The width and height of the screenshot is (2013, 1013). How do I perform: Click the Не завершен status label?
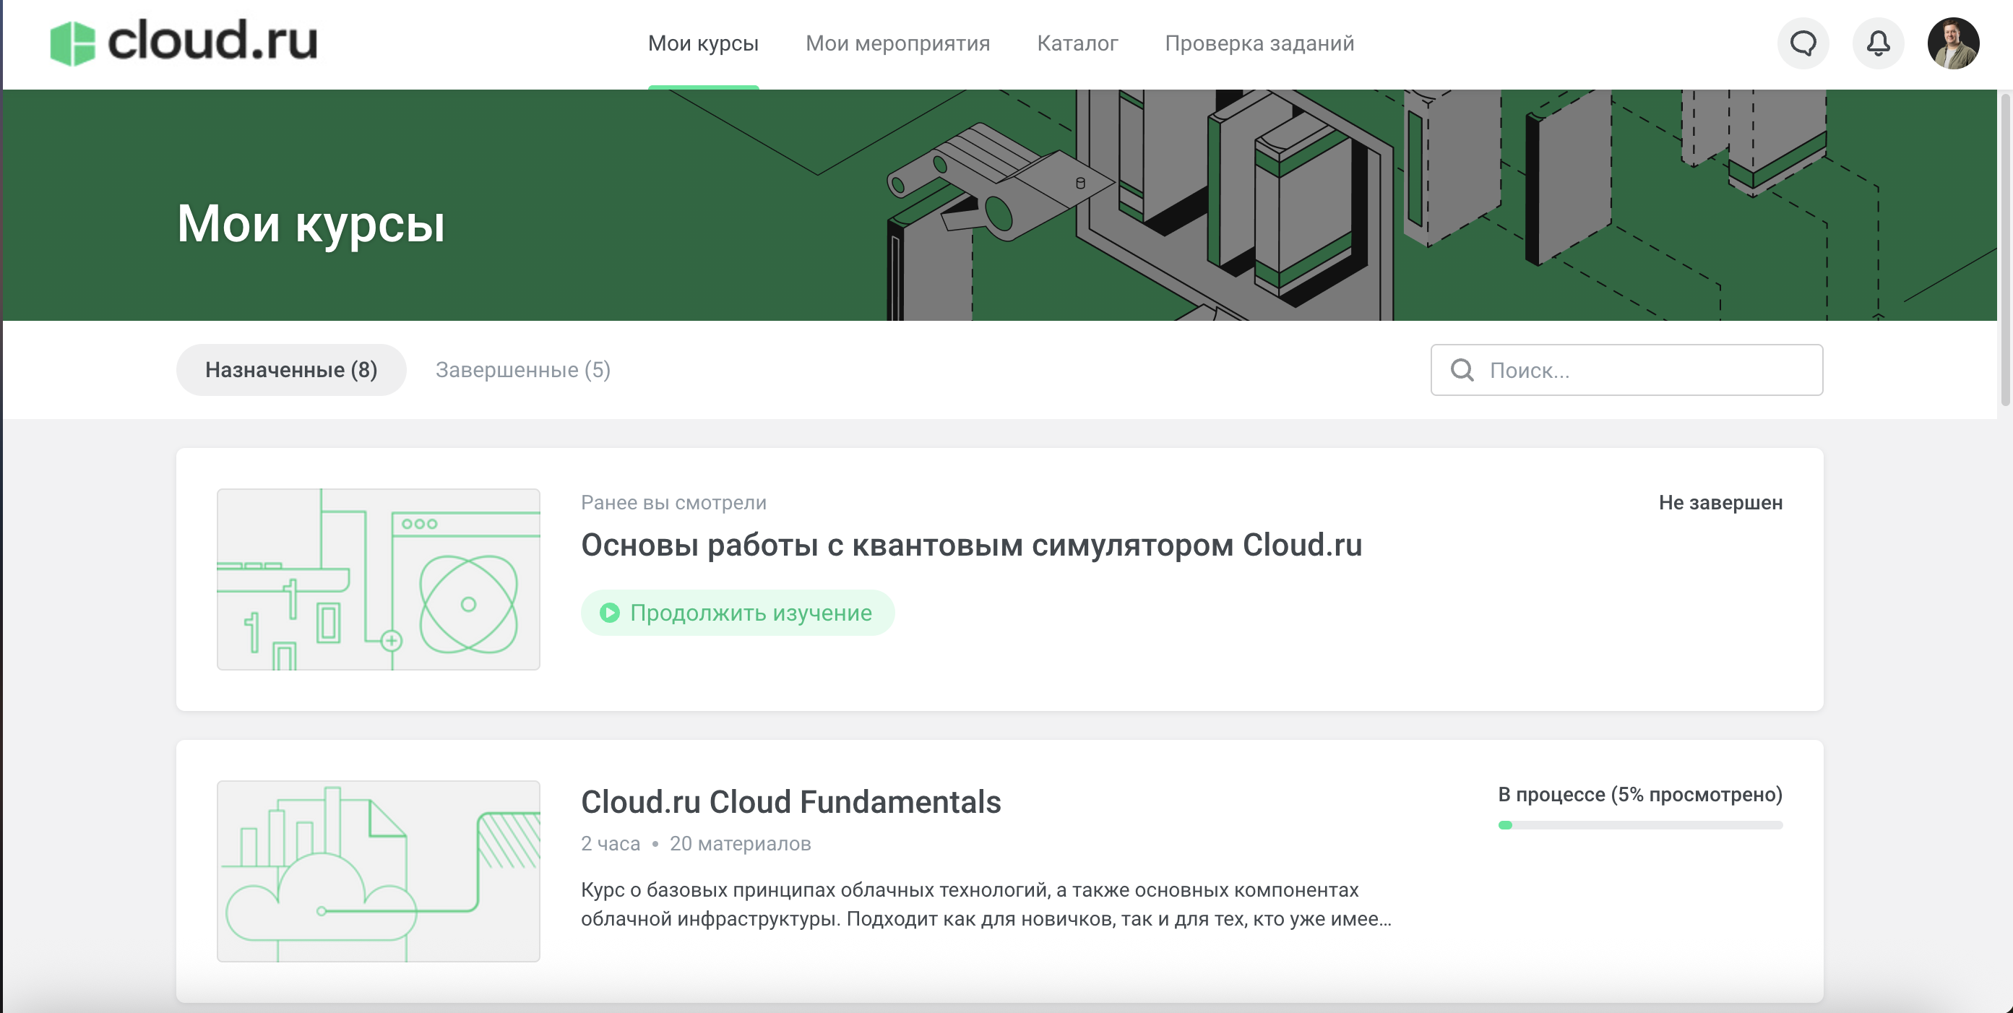pos(1721,503)
